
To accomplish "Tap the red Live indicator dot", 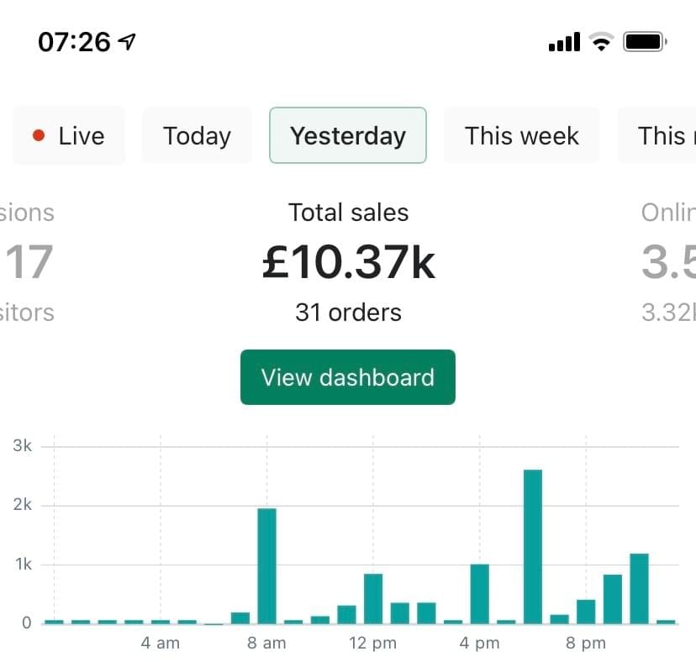I will click(x=39, y=135).
